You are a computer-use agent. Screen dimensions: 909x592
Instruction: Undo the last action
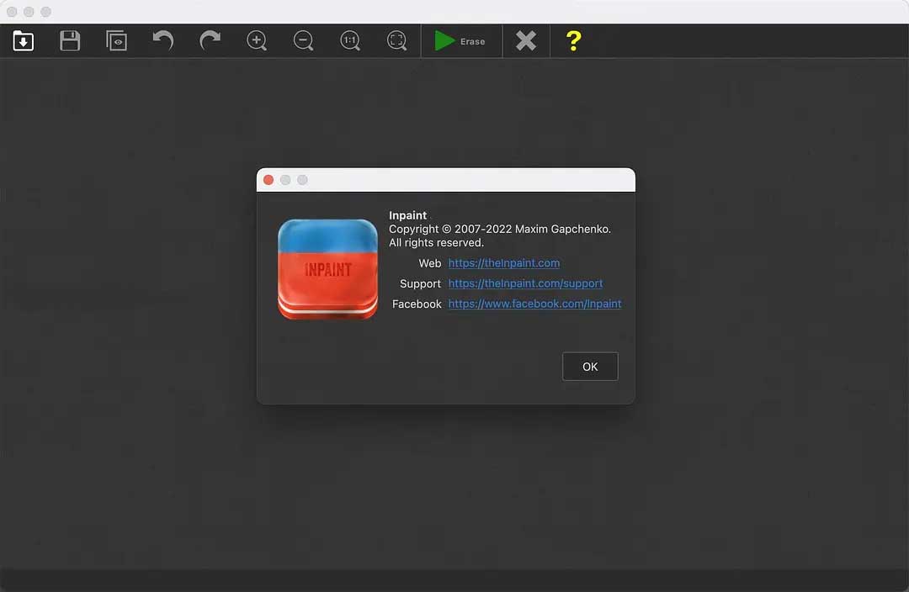click(x=163, y=40)
